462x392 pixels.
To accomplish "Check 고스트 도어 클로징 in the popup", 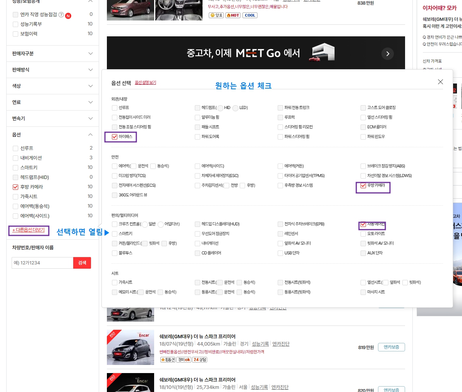I will point(363,107).
